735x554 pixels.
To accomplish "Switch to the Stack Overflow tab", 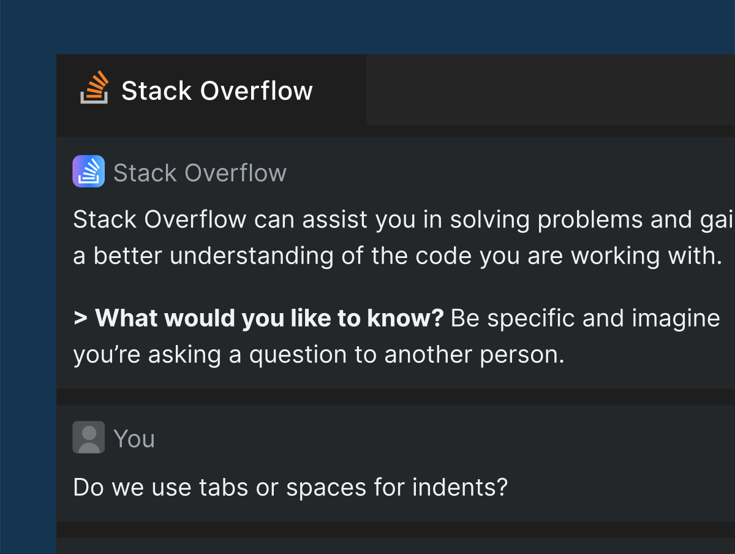I will click(216, 91).
